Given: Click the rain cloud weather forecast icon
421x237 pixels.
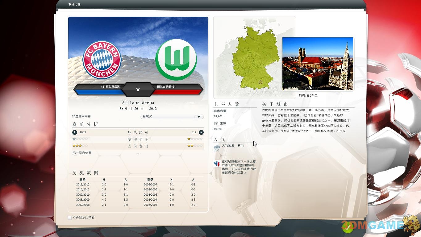Looking at the screenshot, I should [x=217, y=148].
